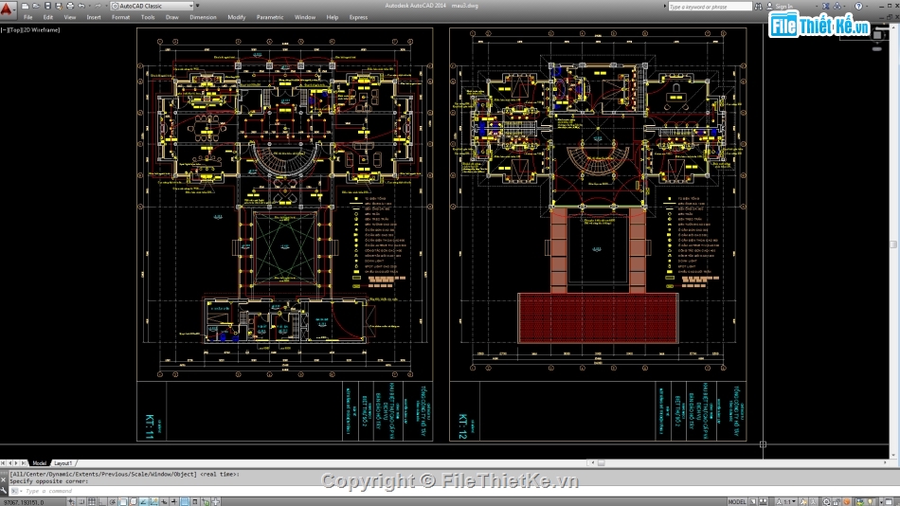Image resolution: width=900 pixels, height=506 pixels.
Task: Click the binoculars search icon
Action: pyautogui.click(x=758, y=7)
